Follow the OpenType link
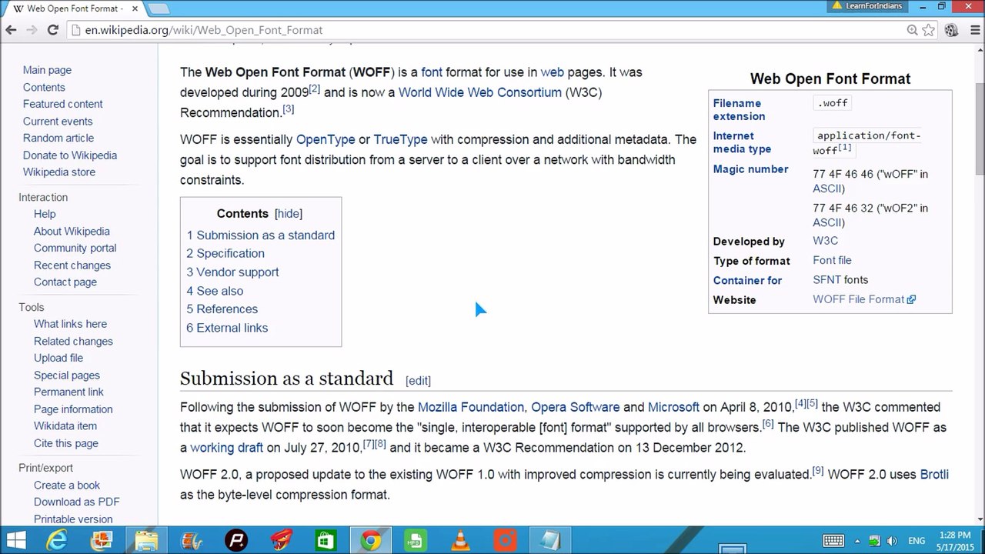 (x=326, y=140)
